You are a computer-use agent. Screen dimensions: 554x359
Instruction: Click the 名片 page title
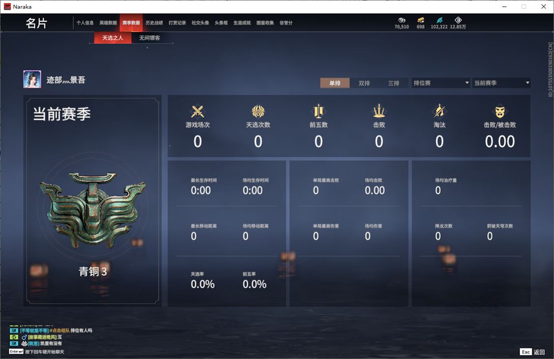click(x=37, y=23)
